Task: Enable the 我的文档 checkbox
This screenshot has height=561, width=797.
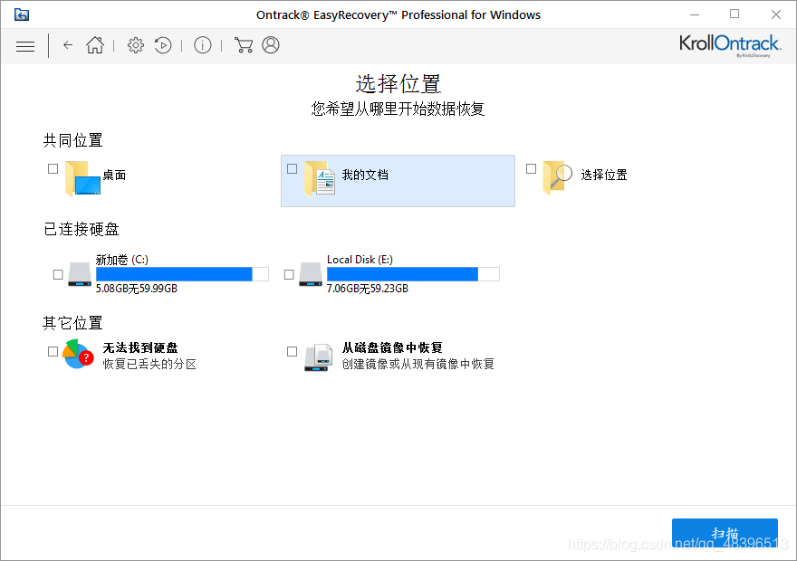Action: 292,168
